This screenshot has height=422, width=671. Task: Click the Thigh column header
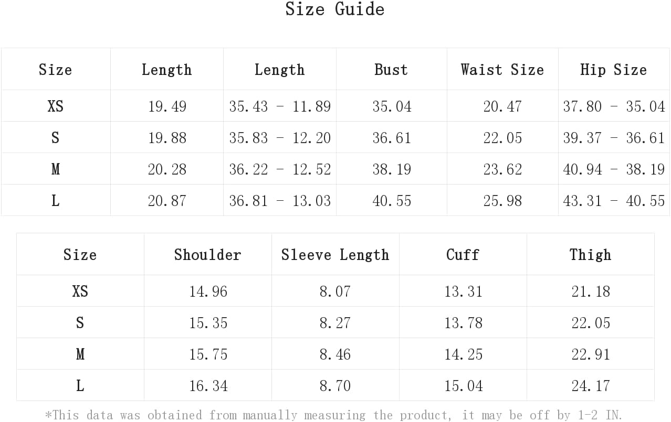pos(590,255)
